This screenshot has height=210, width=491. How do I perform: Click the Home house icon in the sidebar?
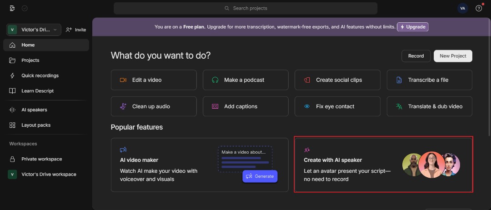click(12, 45)
